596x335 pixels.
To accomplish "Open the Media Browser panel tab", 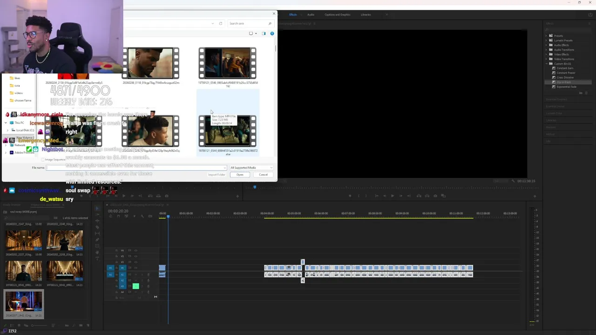I will pos(12,205).
